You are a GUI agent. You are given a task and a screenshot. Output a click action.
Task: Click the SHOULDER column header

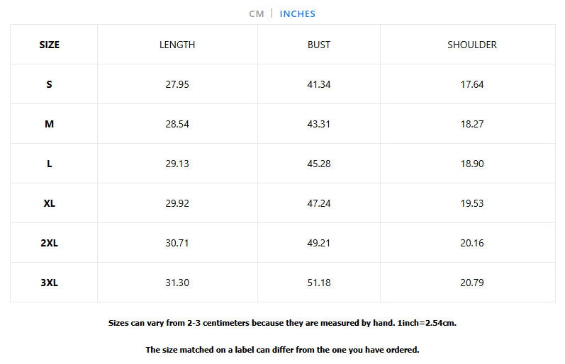(472, 45)
